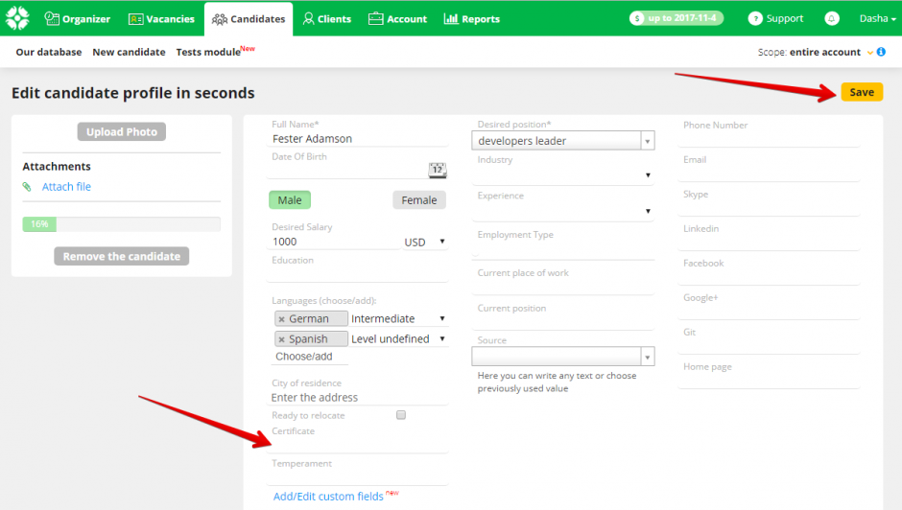Viewport: 902px width, 510px height.
Task: Open the Date Of Birth calendar icon
Action: [438, 170]
